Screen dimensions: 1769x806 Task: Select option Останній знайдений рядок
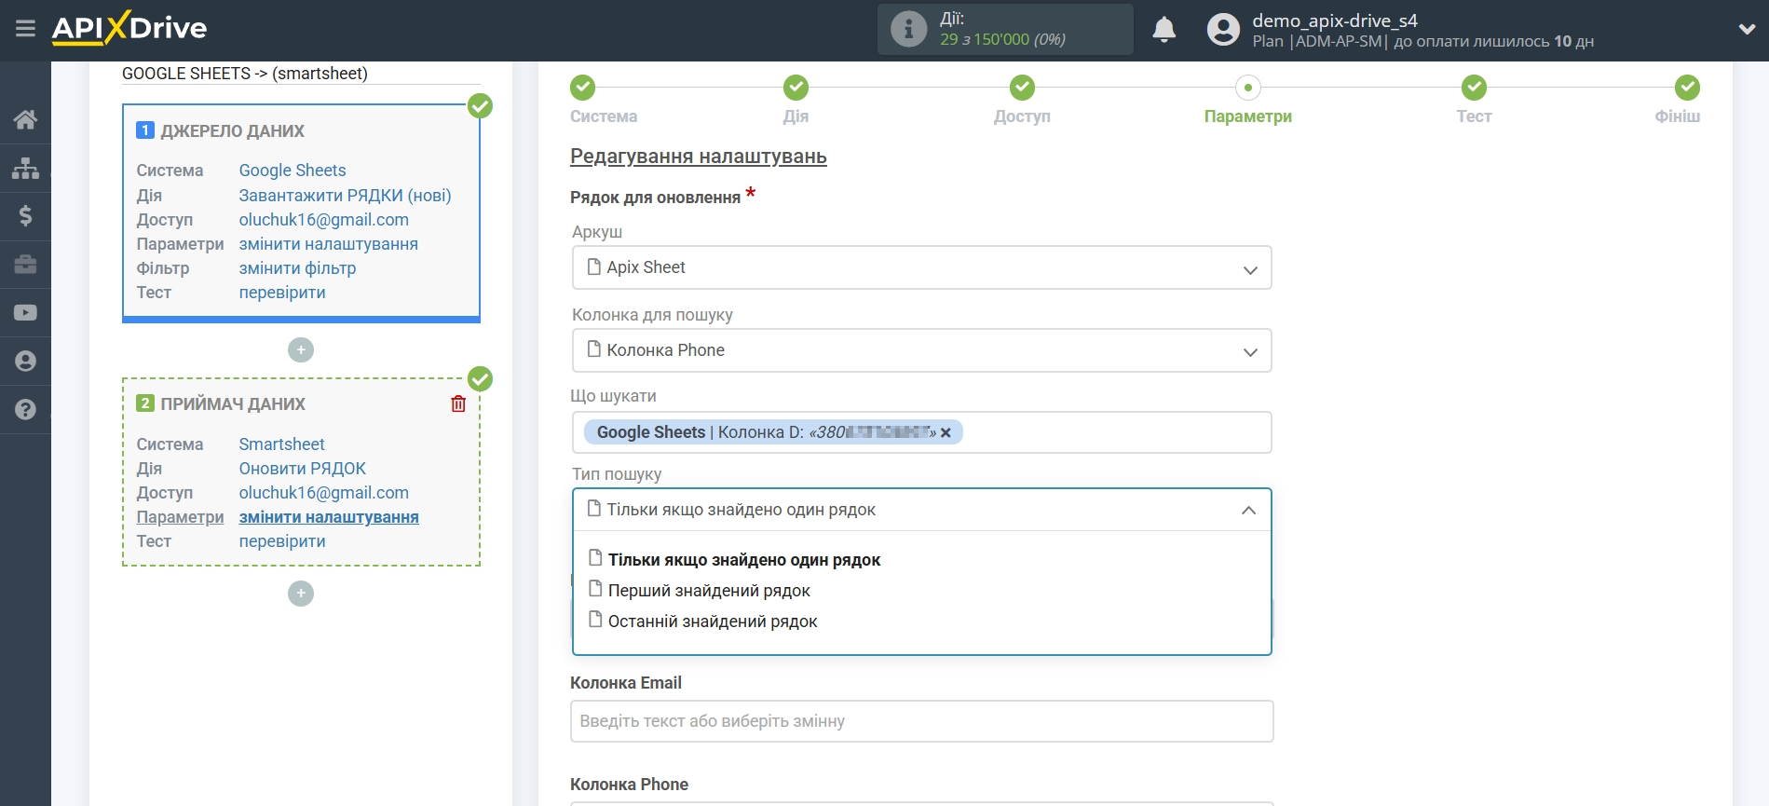pos(713,622)
